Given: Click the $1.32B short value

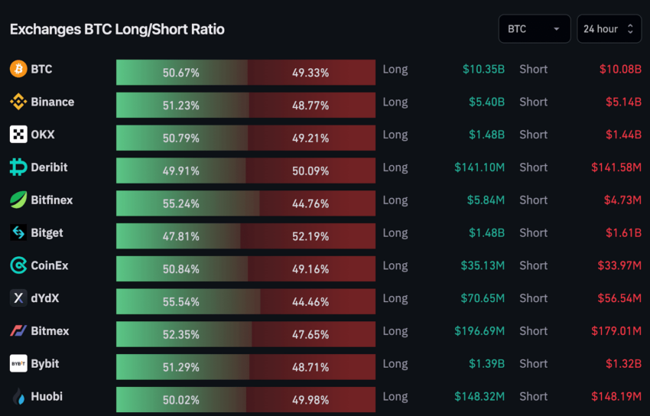Looking at the screenshot, I should pos(623,364).
